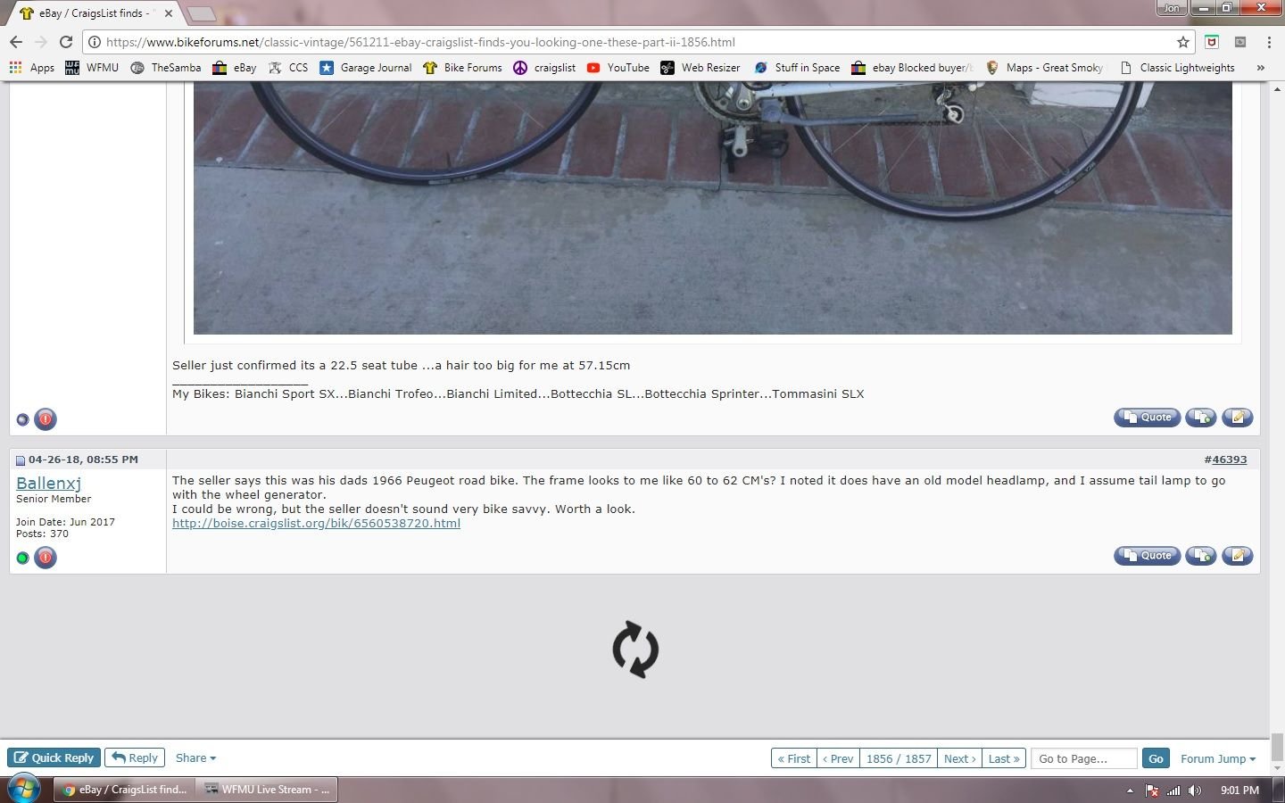Select the eBay / CraigsList finds tab
Viewport: 1285px width, 803px height.
tap(95, 13)
